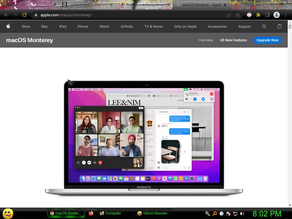Viewport: 292px width, 219px height.
Task: Open the striped flag extension icon
Action: 249,15
